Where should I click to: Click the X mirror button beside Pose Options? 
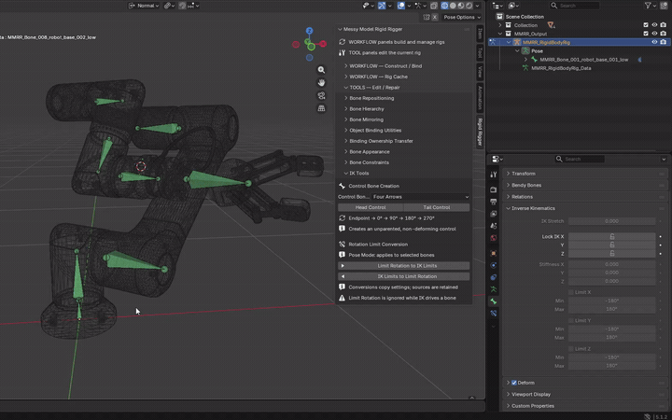[435, 17]
